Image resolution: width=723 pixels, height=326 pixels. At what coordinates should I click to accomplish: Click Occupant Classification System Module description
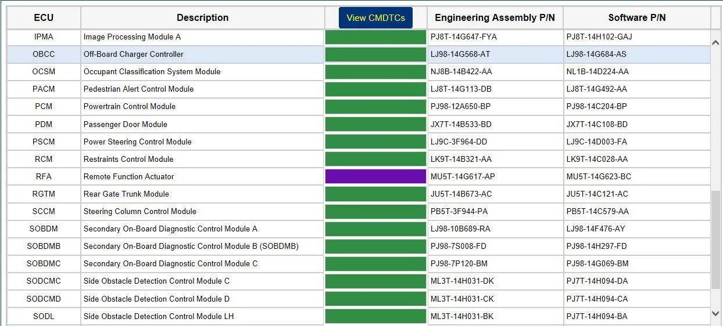click(x=152, y=72)
